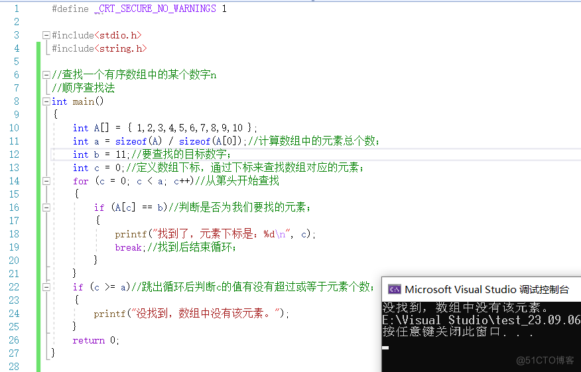
Task: Click the comment 判断是否为我们要找的元素
Action: tap(243, 208)
